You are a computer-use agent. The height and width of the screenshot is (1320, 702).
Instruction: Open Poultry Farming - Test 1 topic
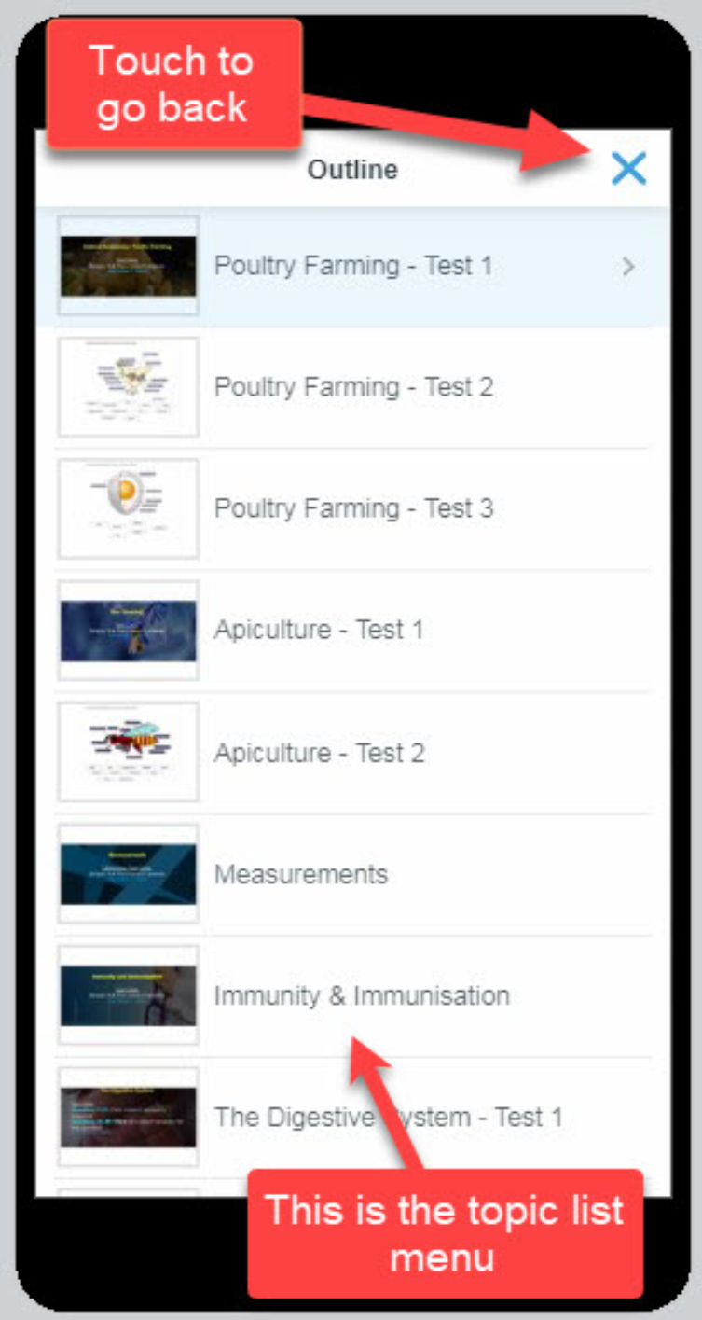coord(352,266)
